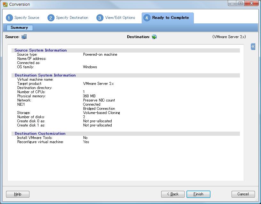Click Finish to start the conversion
This screenshot has width=261, height=204.
tap(198, 194)
